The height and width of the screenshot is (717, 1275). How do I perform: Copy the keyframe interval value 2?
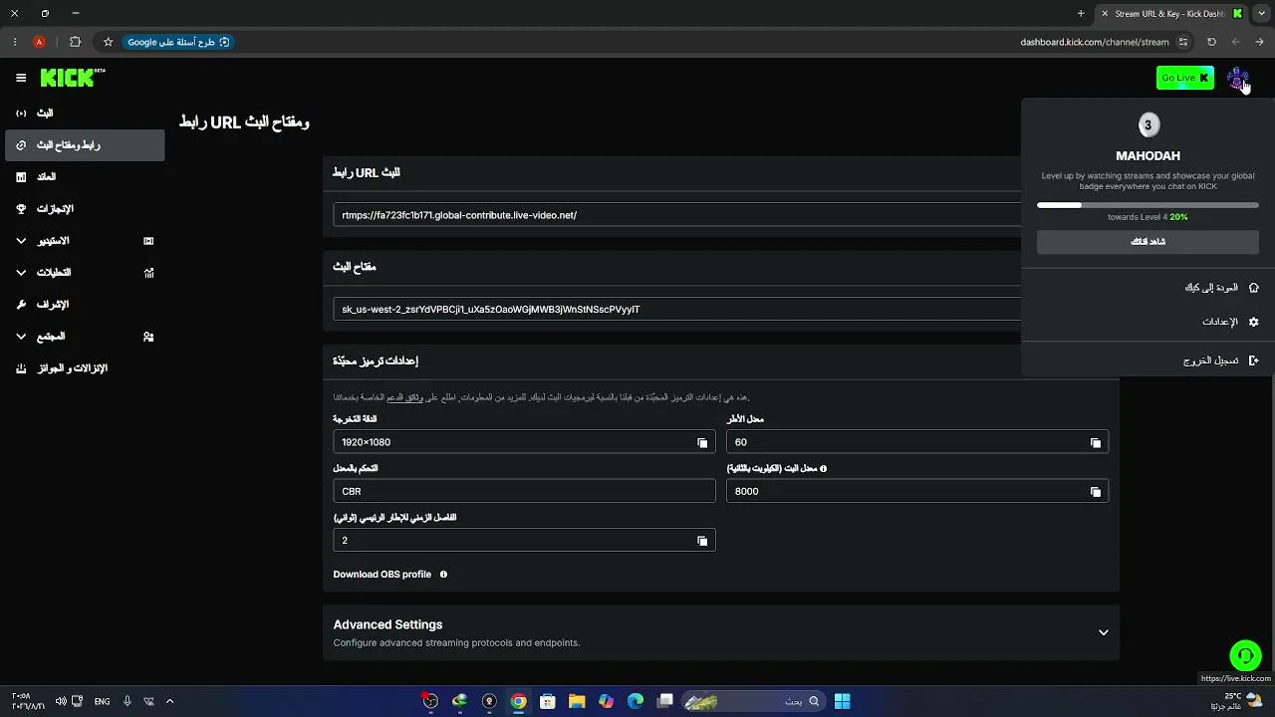(702, 541)
